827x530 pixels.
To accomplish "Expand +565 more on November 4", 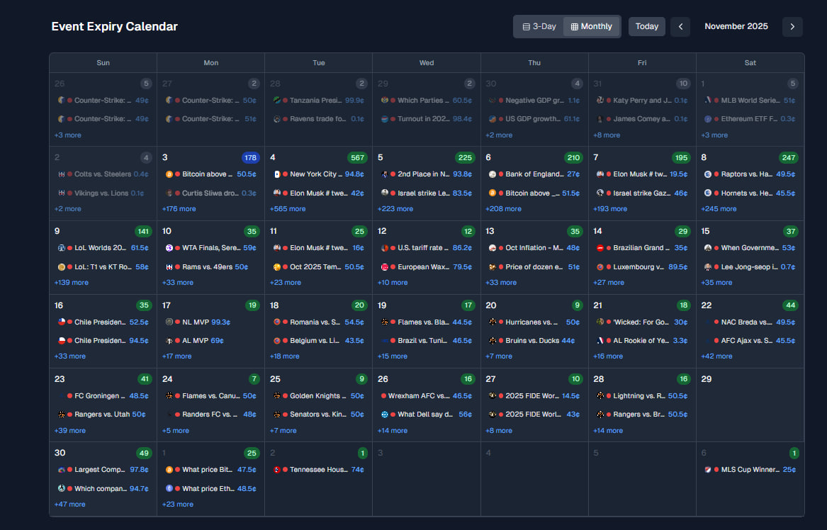I will [x=288, y=209].
